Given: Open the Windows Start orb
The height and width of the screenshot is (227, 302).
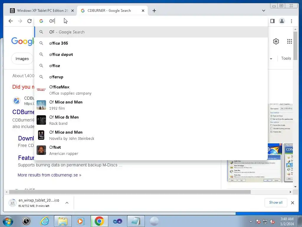Looking at the screenshot, I should [8, 221].
